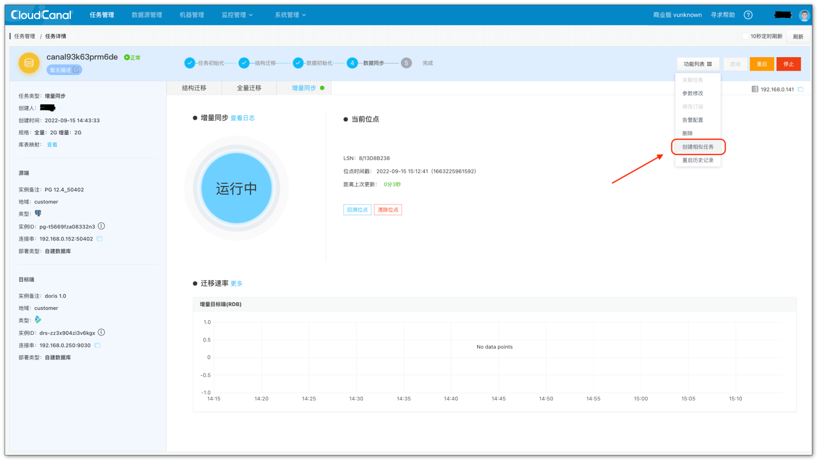Click the red 停止 button
Image resolution: width=817 pixels, height=460 pixels.
pos(789,64)
